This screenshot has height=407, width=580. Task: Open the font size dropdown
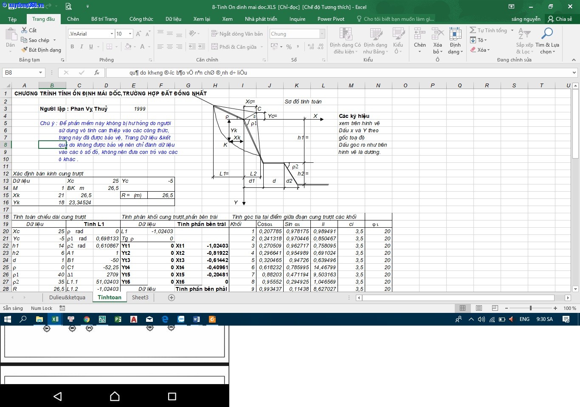[130, 34]
